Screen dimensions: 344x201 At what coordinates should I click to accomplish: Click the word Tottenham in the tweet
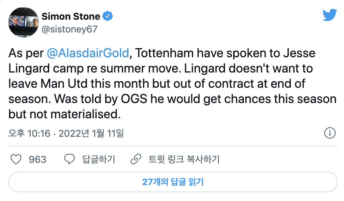pos(162,53)
